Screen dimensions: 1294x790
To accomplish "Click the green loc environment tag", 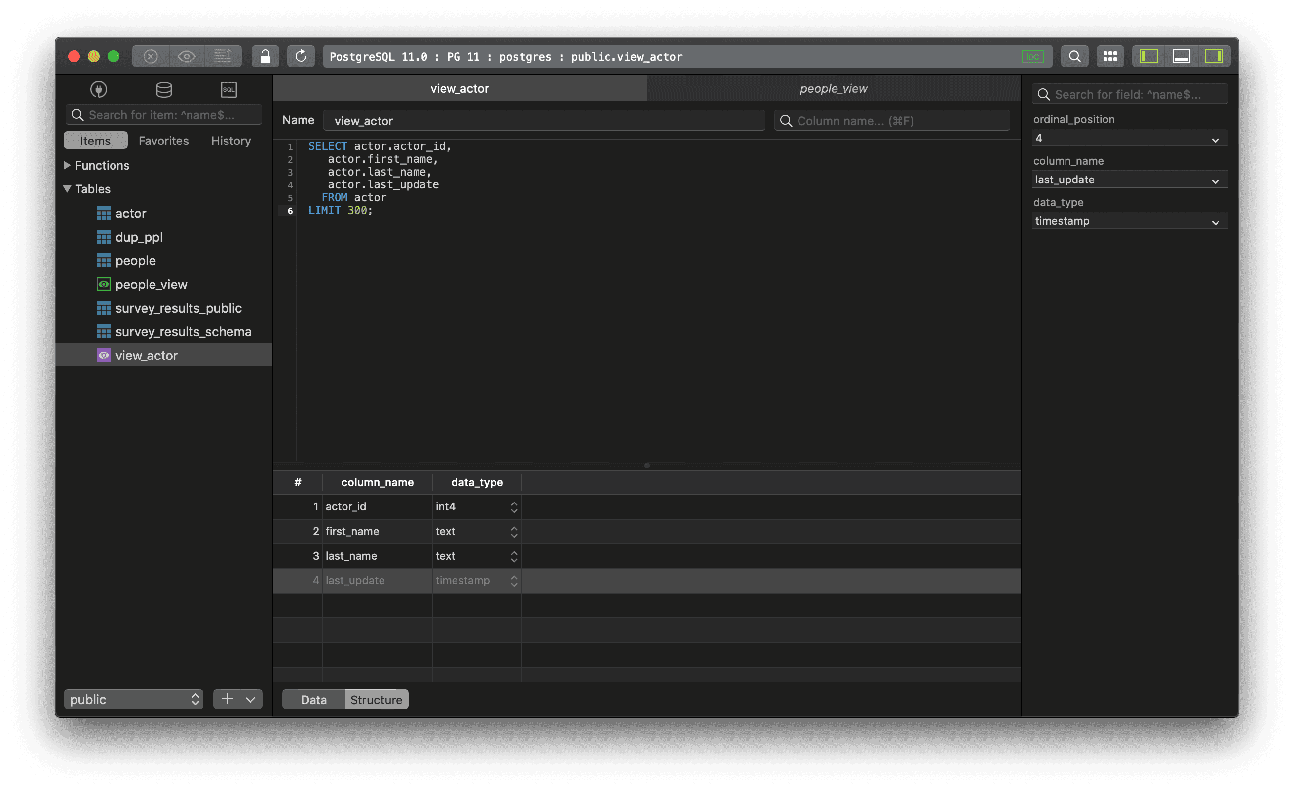I will click(1032, 56).
